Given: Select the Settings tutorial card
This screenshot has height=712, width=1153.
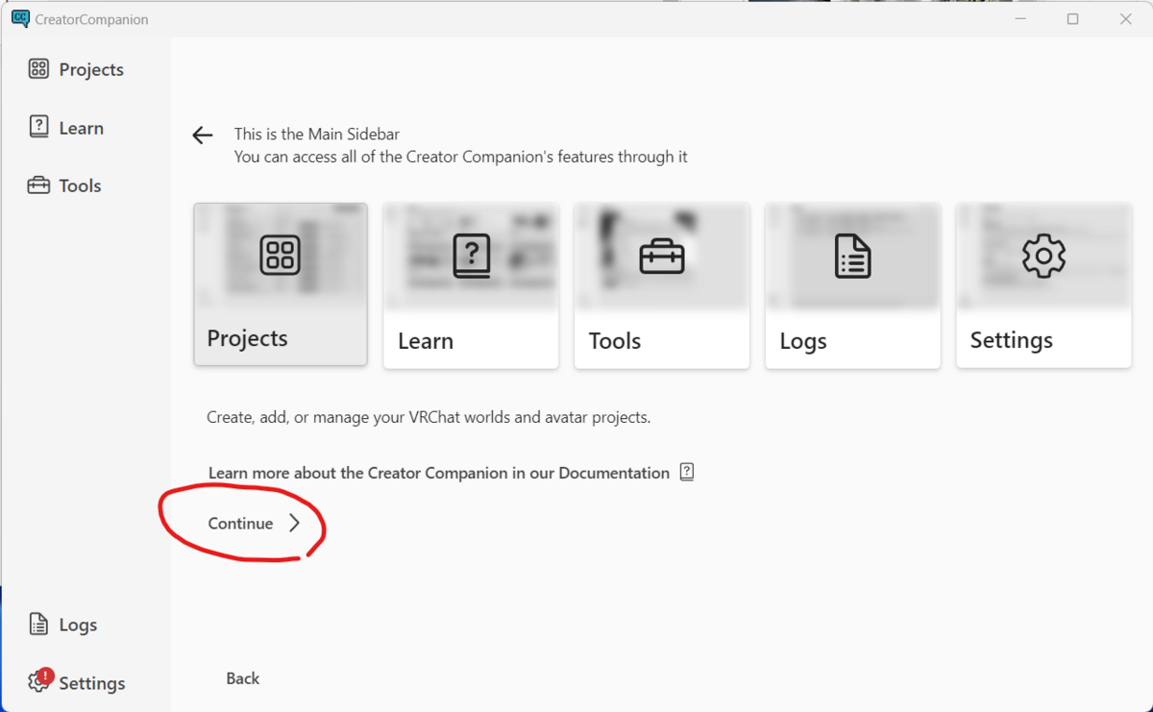Looking at the screenshot, I should click(x=1043, y=285).
